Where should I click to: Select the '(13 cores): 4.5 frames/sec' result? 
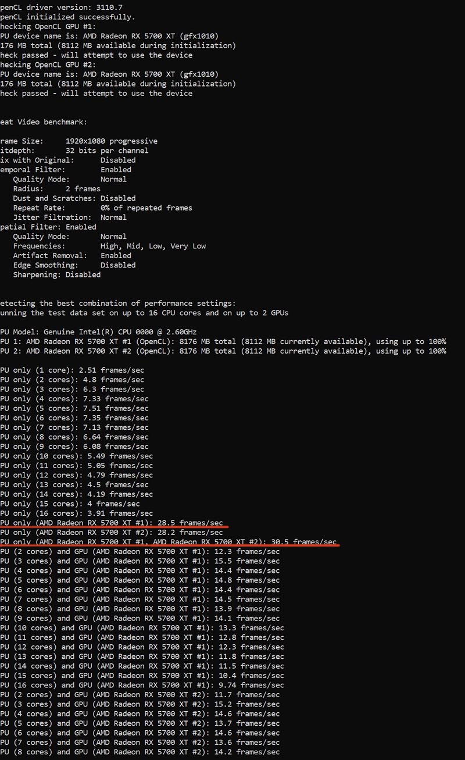[74, 485]
